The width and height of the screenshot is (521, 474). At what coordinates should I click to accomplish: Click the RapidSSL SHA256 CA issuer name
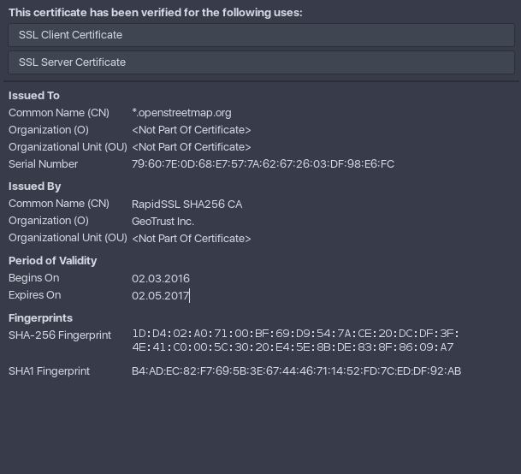coord(186,204)
